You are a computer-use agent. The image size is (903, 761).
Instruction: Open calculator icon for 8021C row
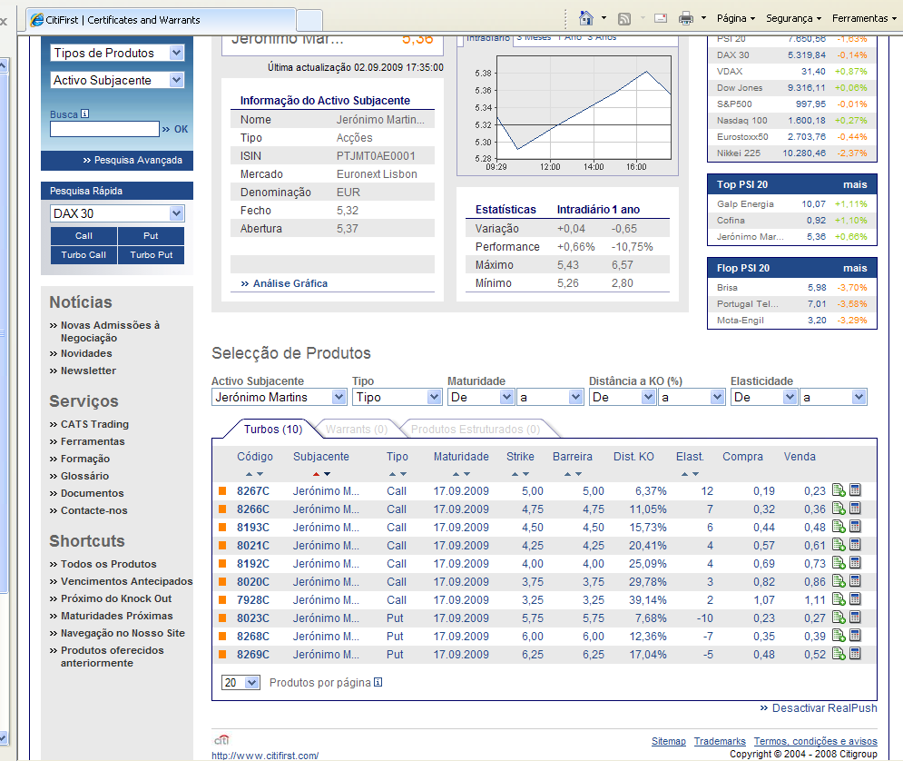tap(855, 544)
